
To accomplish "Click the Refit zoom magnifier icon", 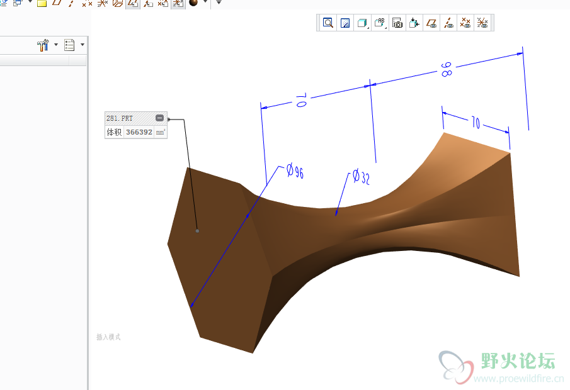I will click(x=328, y=23).
